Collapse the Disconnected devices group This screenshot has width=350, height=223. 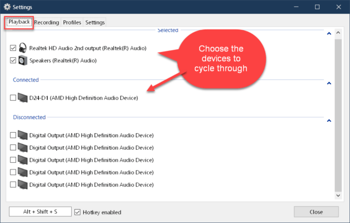(x=329, y=121)
